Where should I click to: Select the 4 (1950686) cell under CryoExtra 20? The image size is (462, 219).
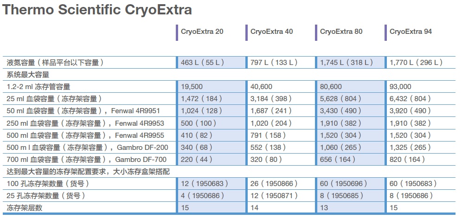click(x=203, y=196)
